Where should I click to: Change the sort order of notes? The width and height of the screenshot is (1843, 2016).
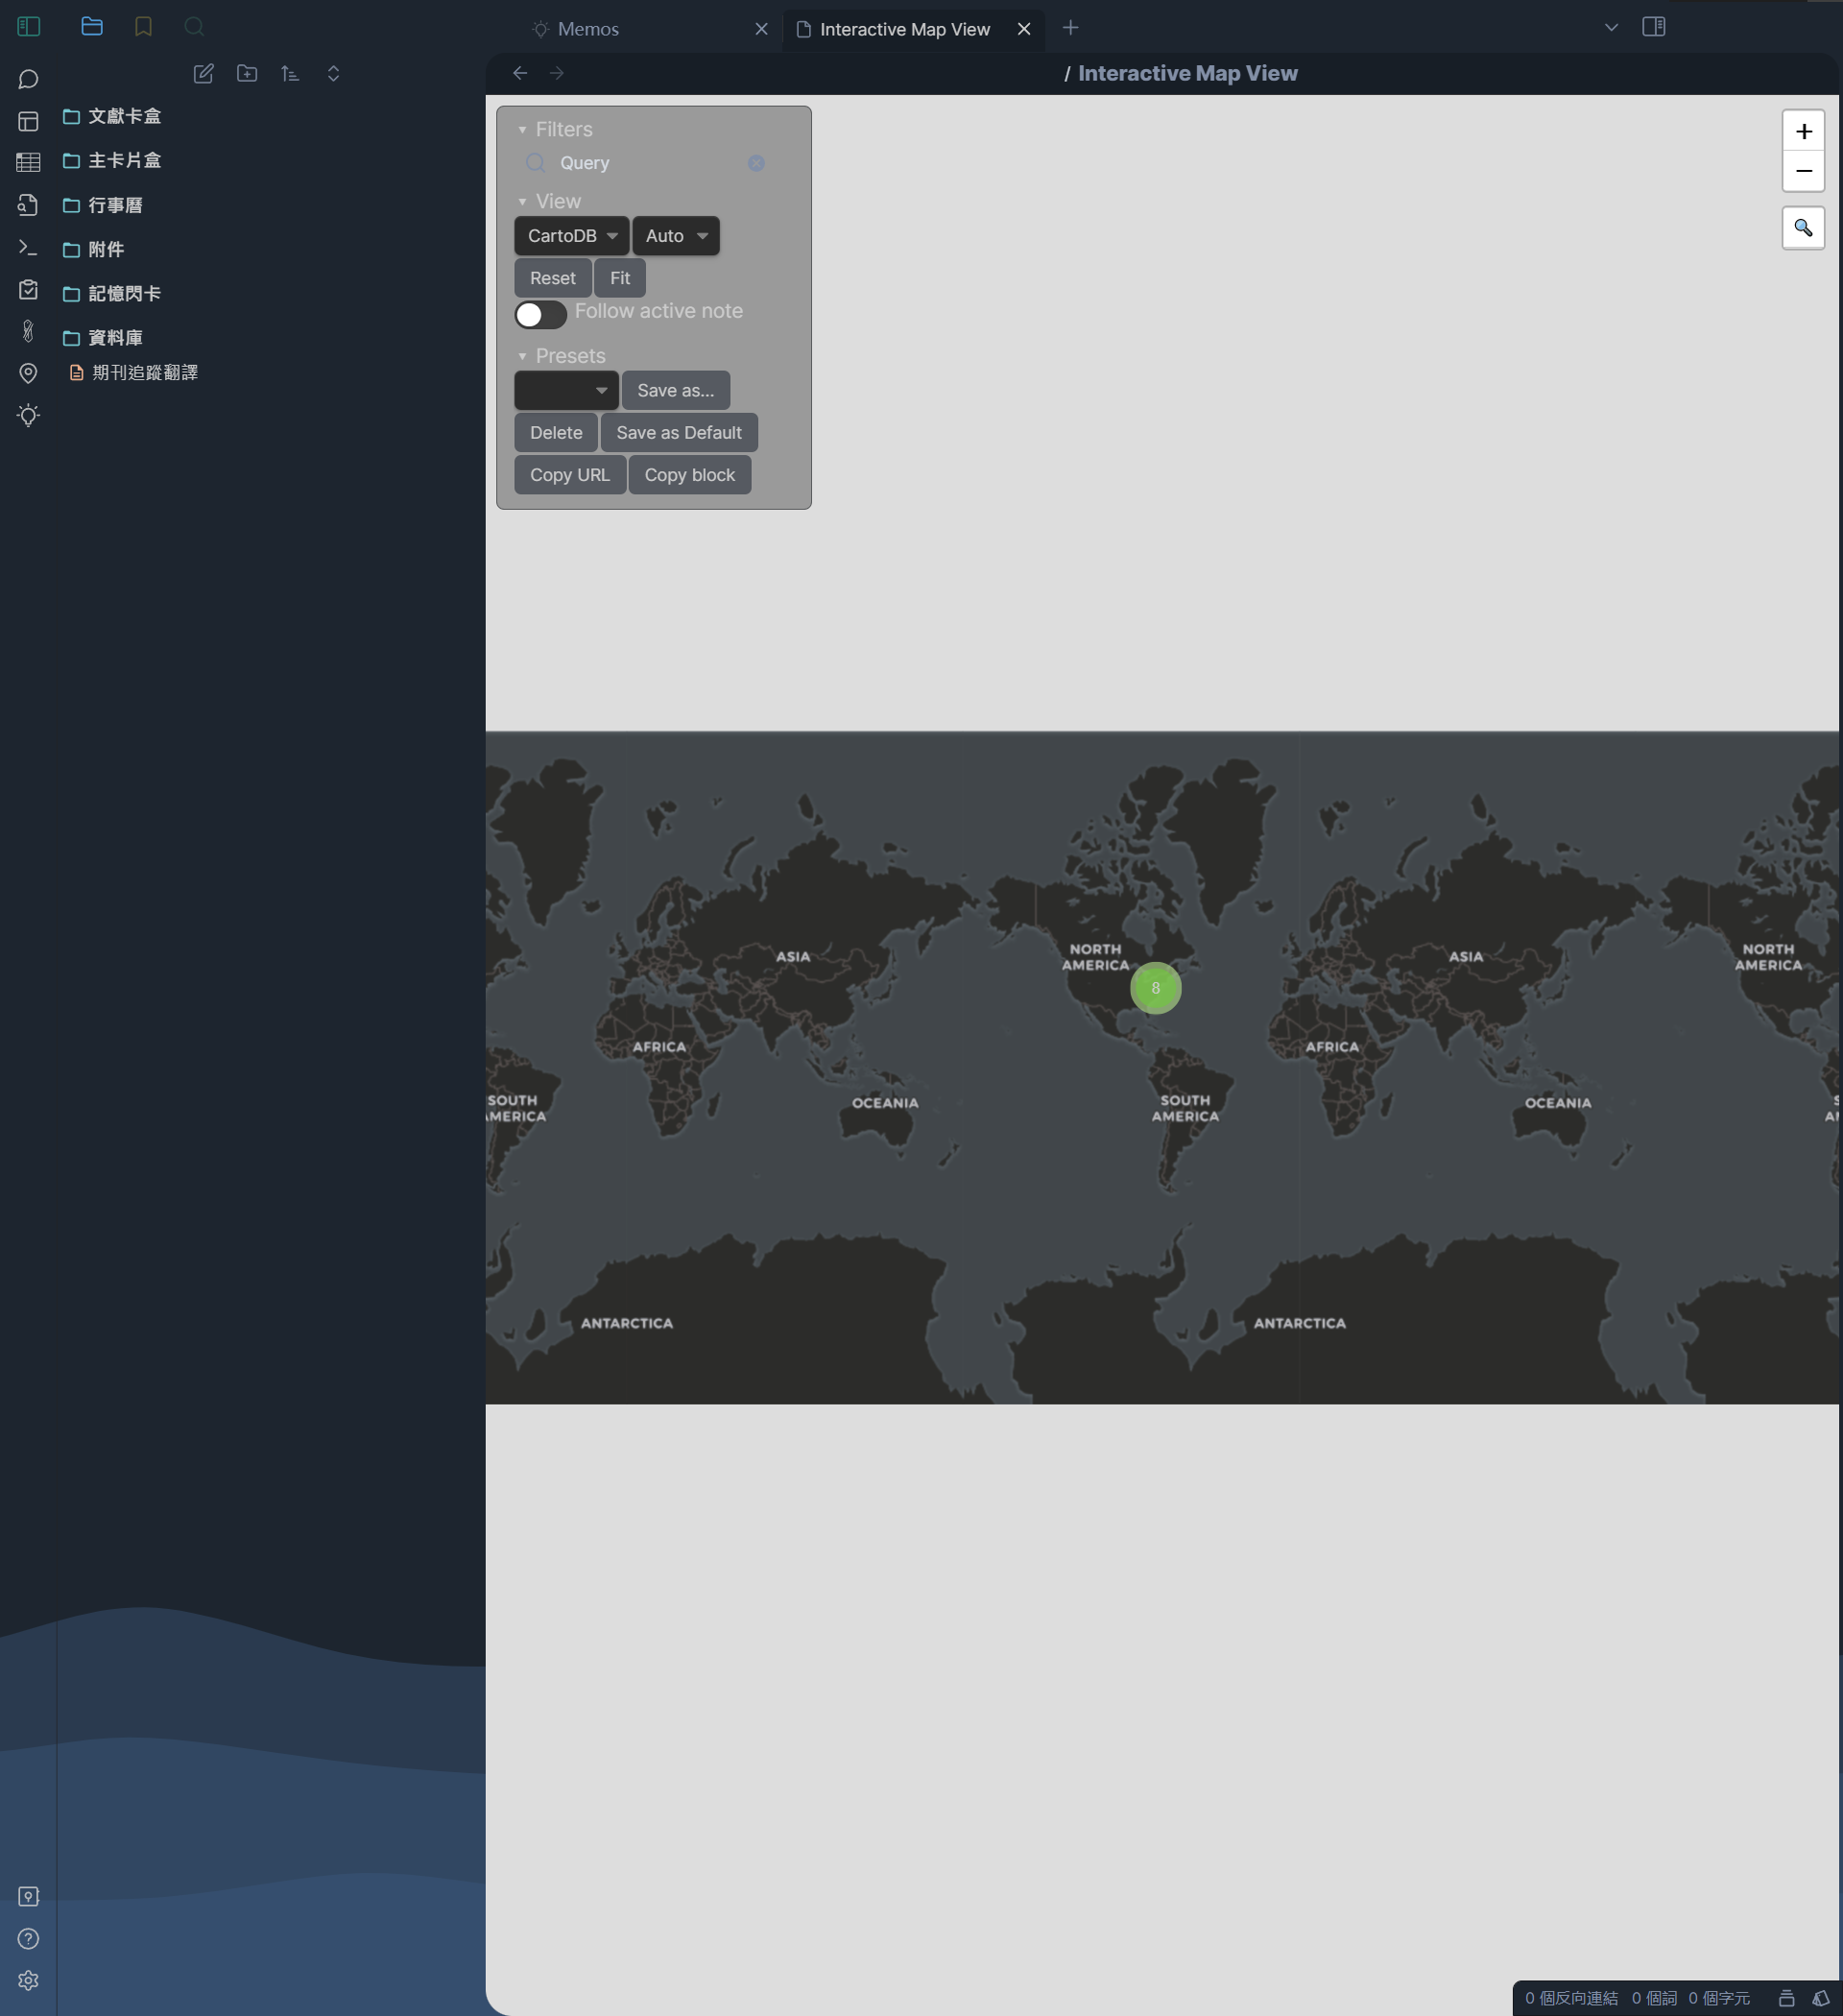(x=290, y=73)
